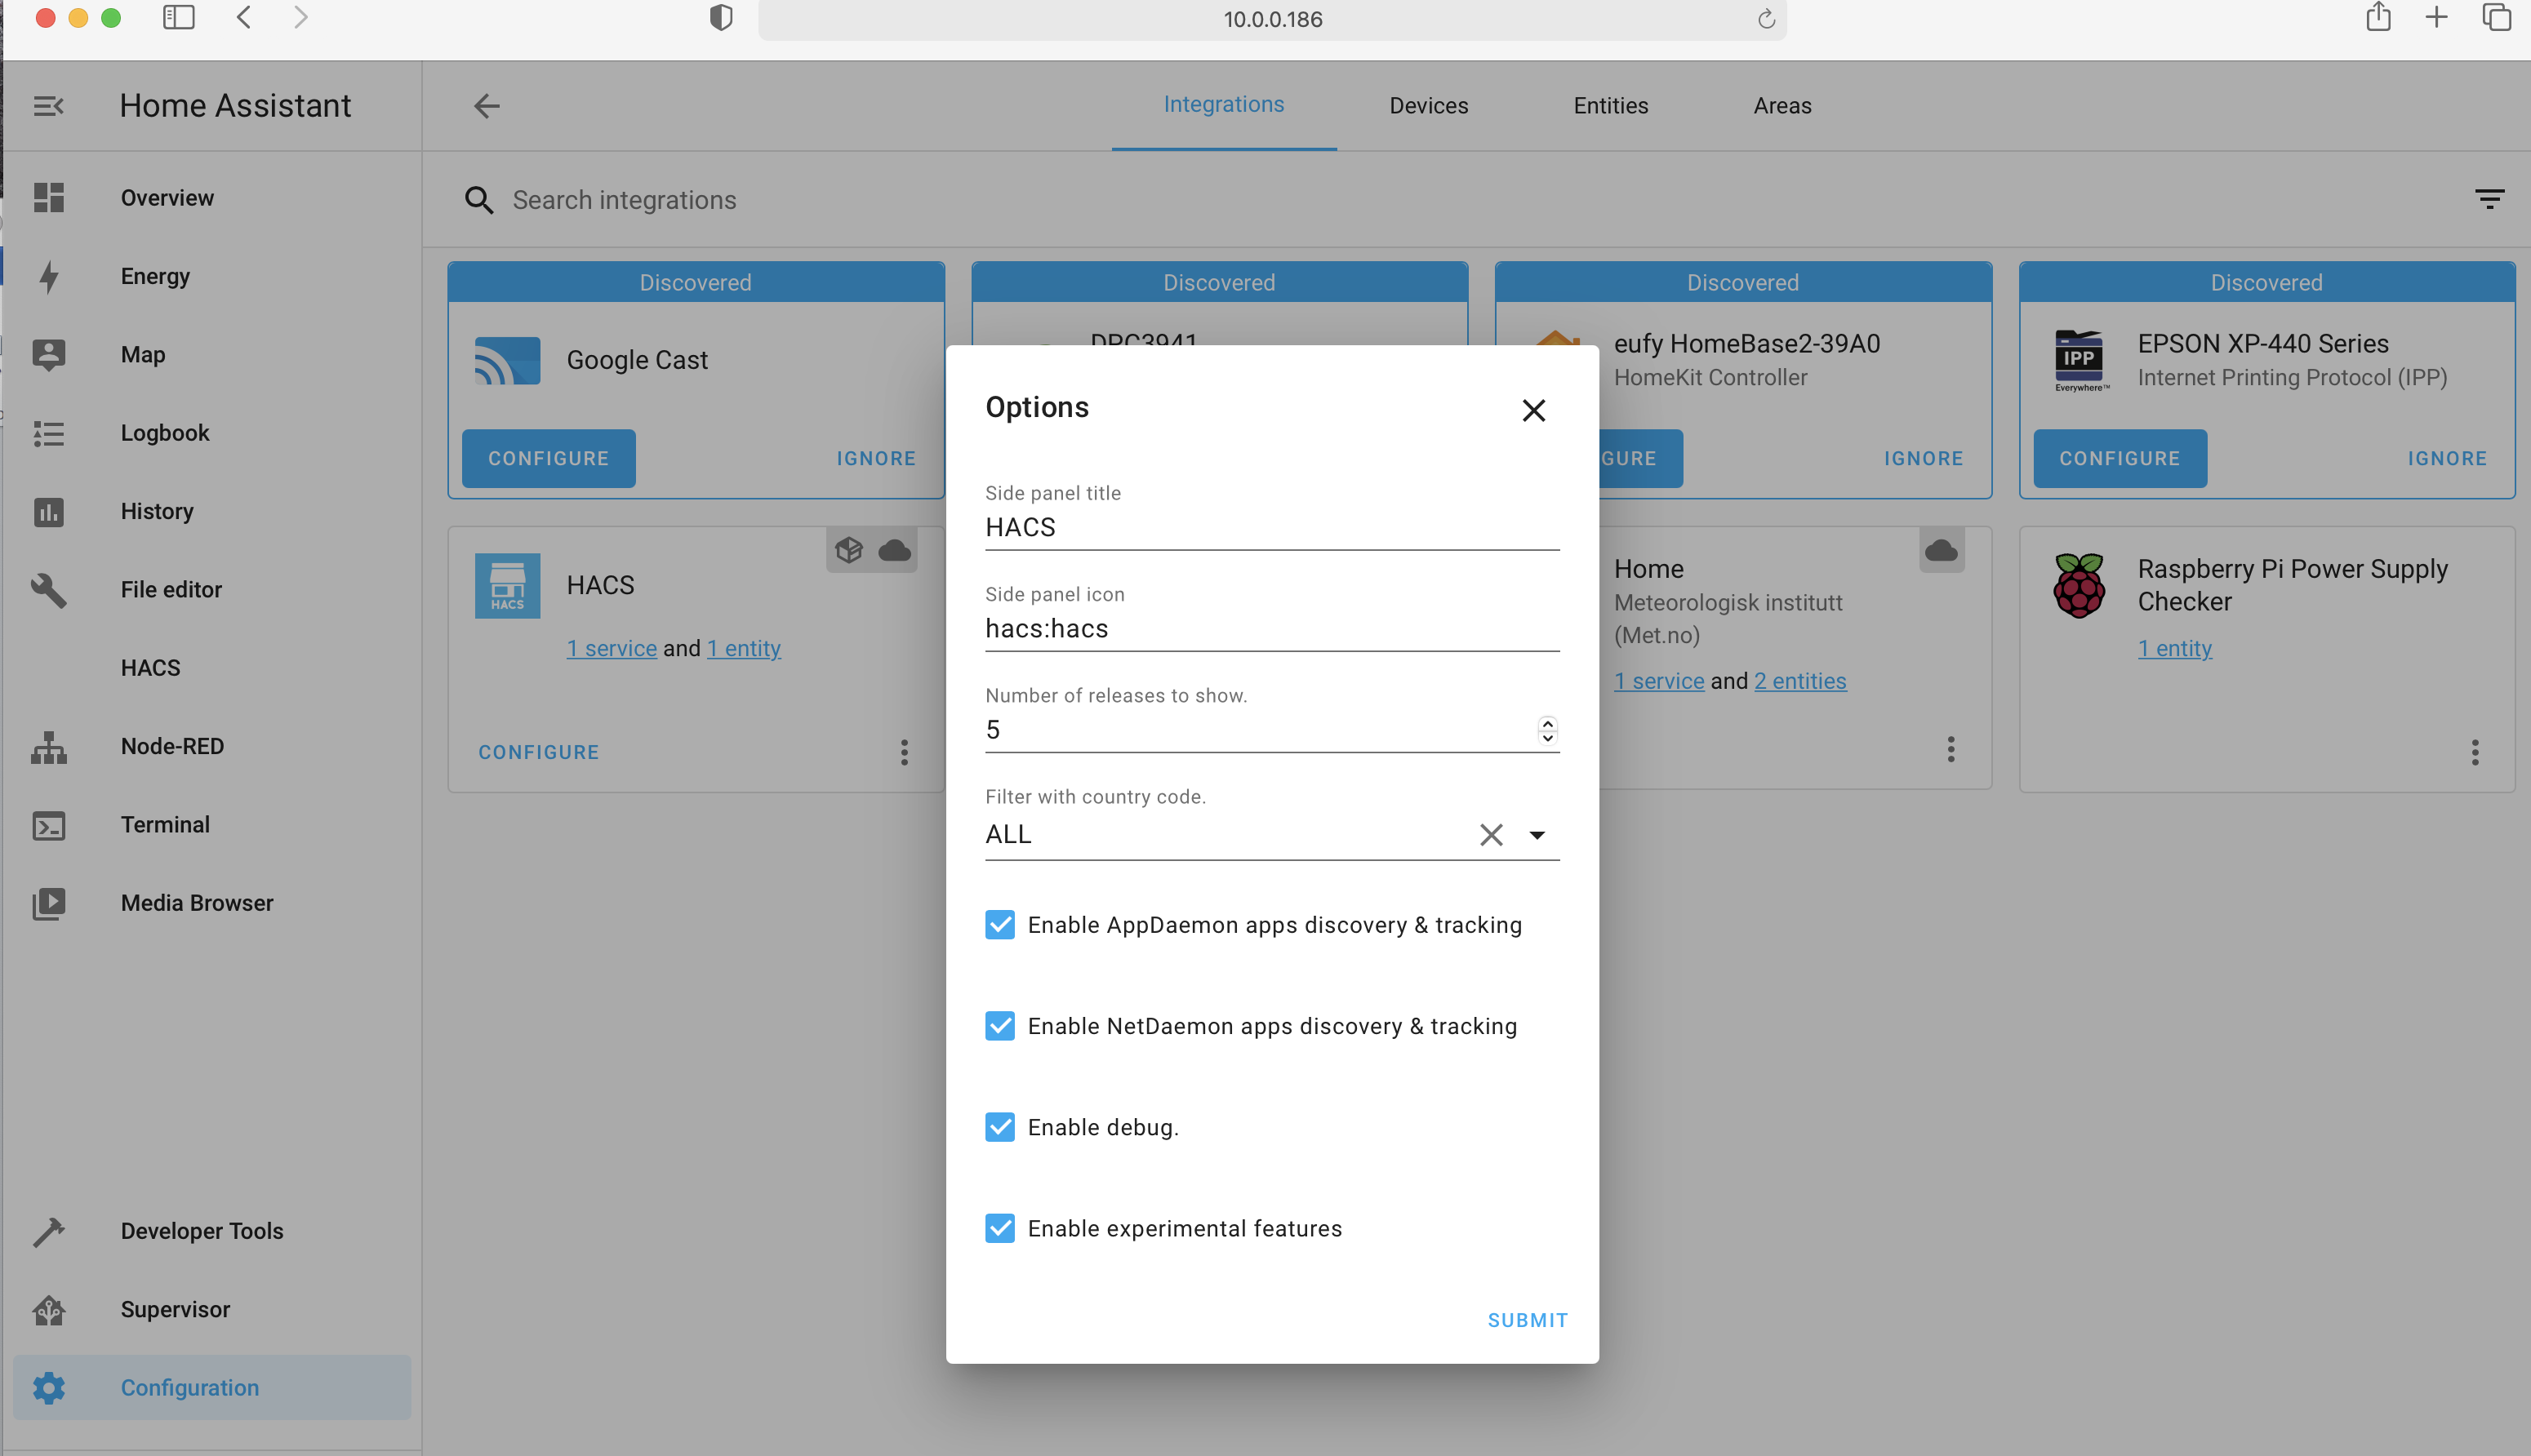Open the Node-RED panel

point(171,746)
